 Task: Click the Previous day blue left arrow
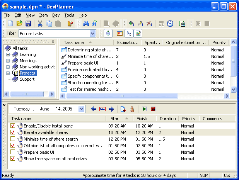click(93, 109)
